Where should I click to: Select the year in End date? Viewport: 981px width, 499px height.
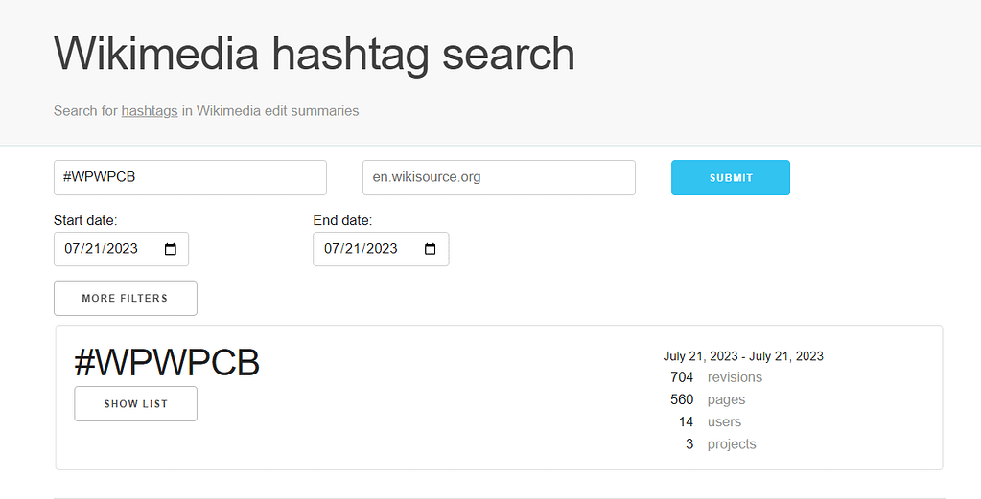coord(381,249)
